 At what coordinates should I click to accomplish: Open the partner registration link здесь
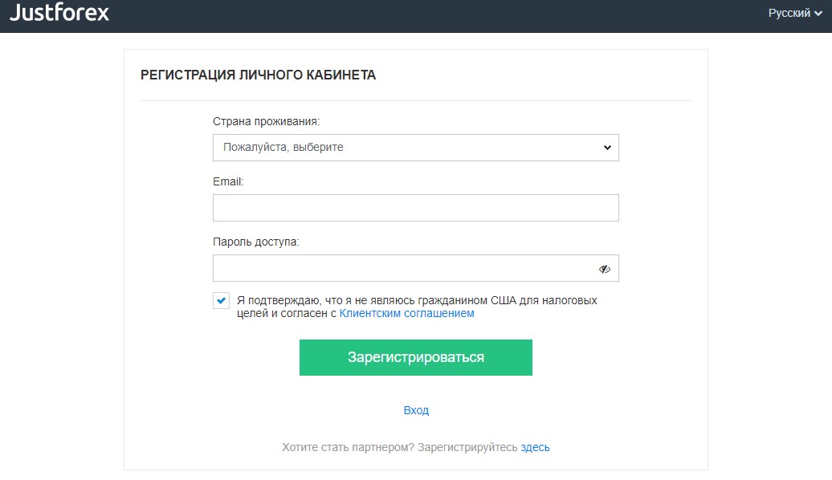537,446
